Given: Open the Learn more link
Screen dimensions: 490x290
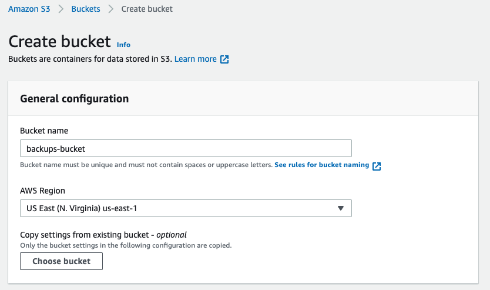Looking at the screenshot, I should 196,59.
